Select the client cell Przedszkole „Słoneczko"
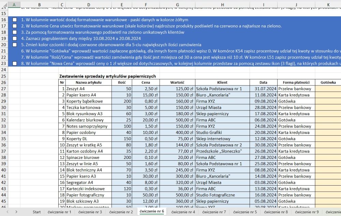341x216 pixels. pyautogui.click(x=222, y=151)
